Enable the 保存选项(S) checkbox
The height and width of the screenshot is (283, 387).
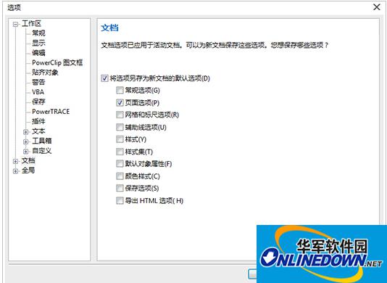click(x=120, y=188)
